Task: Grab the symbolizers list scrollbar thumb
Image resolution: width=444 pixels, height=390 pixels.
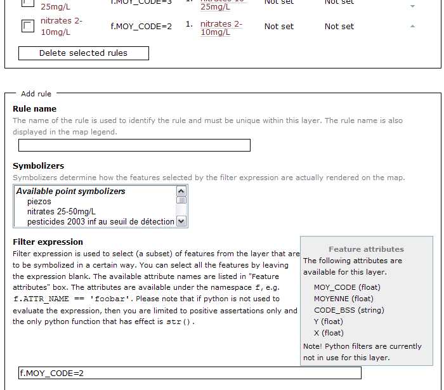Action: tap(181, 201)
